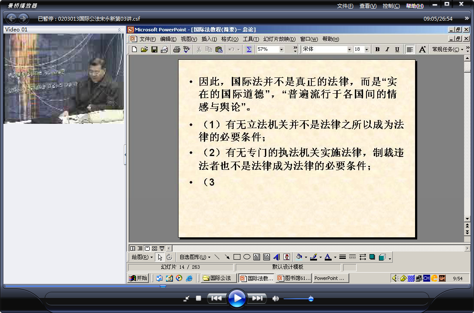The height and width of the screenshot is (313, 474).
Task: Open the player's 查看(V) menu
Action: [368, 6]
